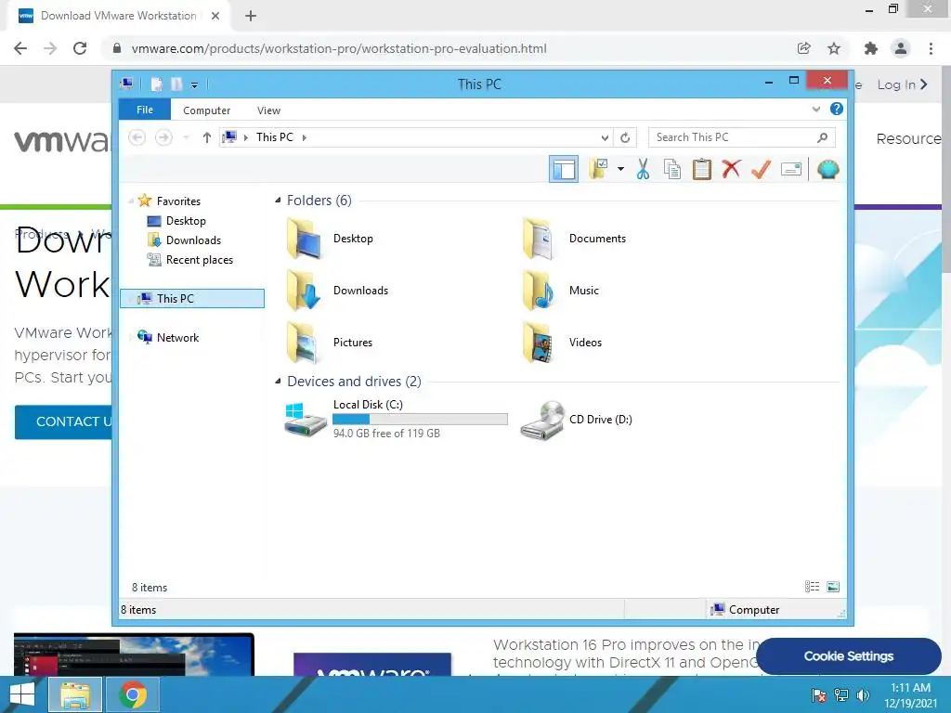Image resolution: width=951 pixels, height=713 pixels.
Task: Select the Music folder icon
Action: tap(540, 291)
